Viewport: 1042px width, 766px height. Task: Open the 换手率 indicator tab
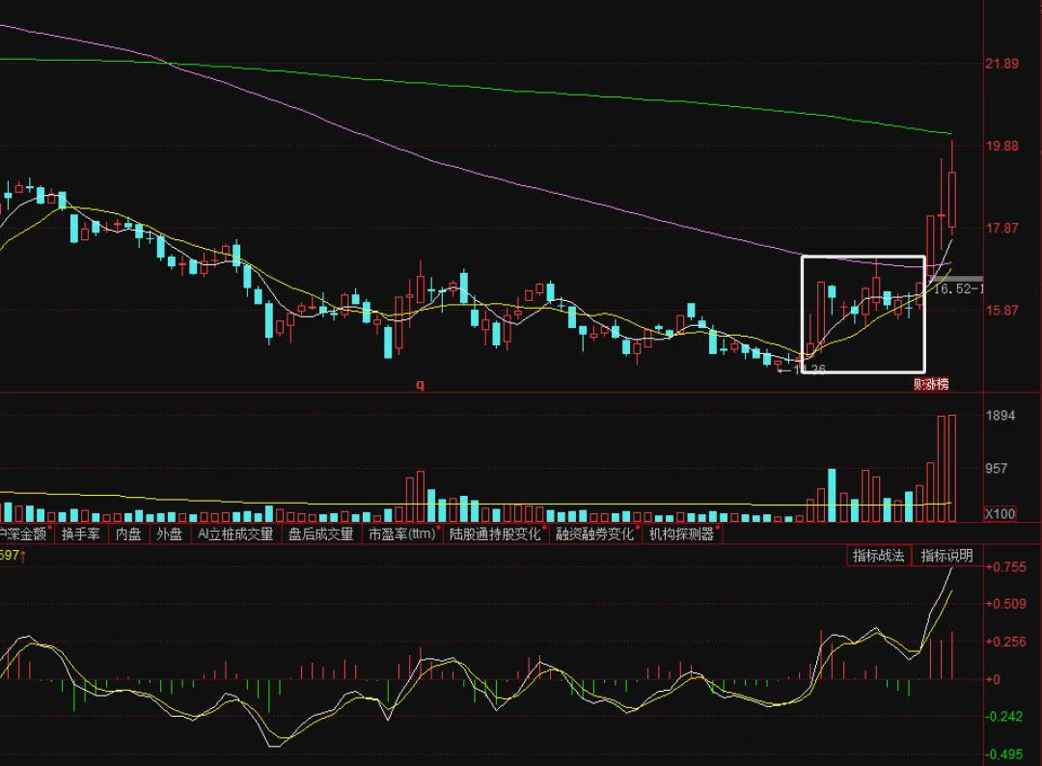80,534
